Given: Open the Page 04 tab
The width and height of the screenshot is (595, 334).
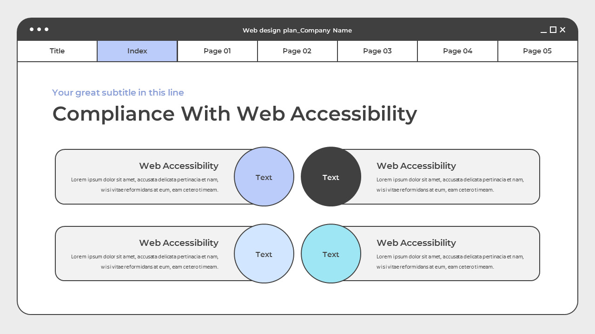Looking at the screenshot, I should 457,51.
